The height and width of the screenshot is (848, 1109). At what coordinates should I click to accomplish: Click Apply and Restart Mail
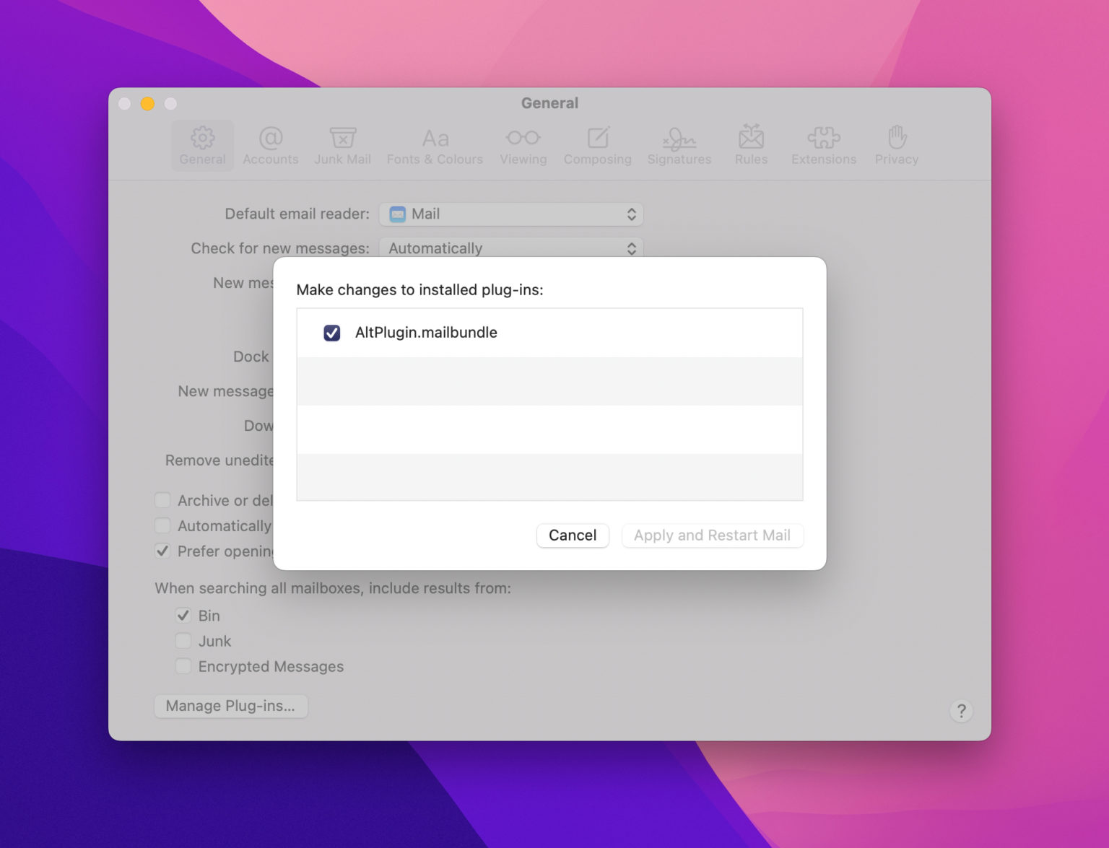pyautogui.click(x=712, y=536)
